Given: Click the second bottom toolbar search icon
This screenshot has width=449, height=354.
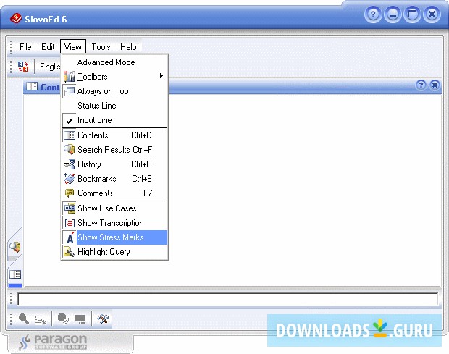Looking at the screenshot, I should (41, 319).
